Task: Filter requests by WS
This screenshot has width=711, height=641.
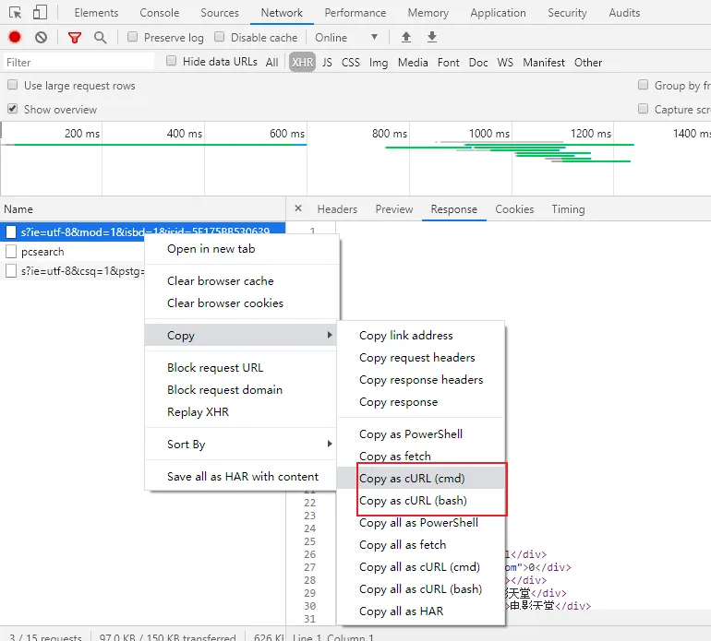Action: 505,63
